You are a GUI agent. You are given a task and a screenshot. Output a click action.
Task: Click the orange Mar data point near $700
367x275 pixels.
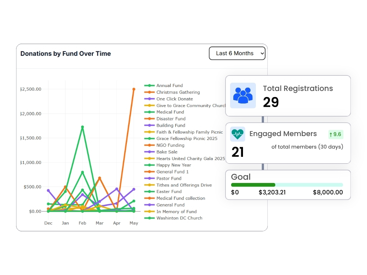pos(100,178)
